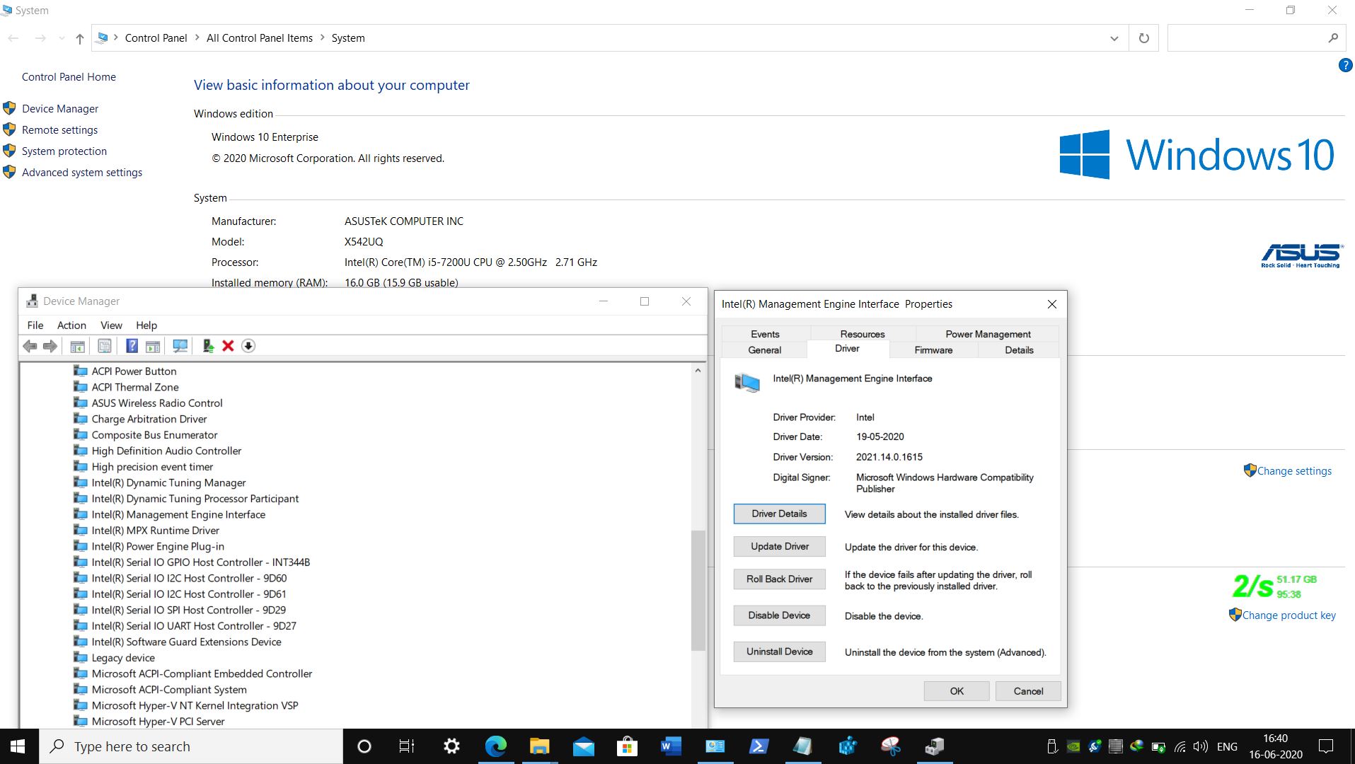Click chevron after All Control Panel Items breadcrumb
The height and width of the screenshot is (764, 1355).
pyautogui.click(x=322, y=38)
